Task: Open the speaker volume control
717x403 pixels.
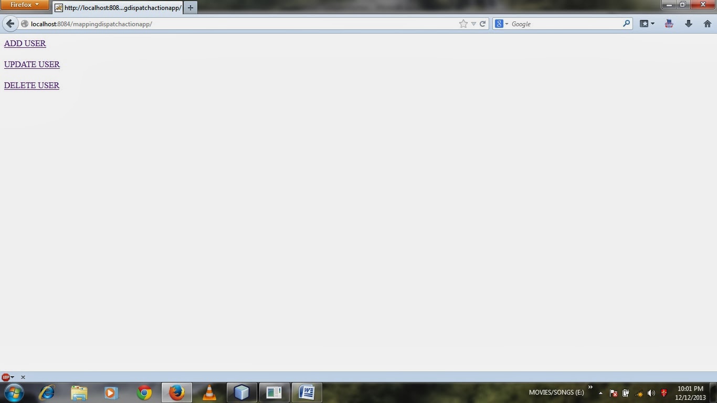Action: point(651,393)
